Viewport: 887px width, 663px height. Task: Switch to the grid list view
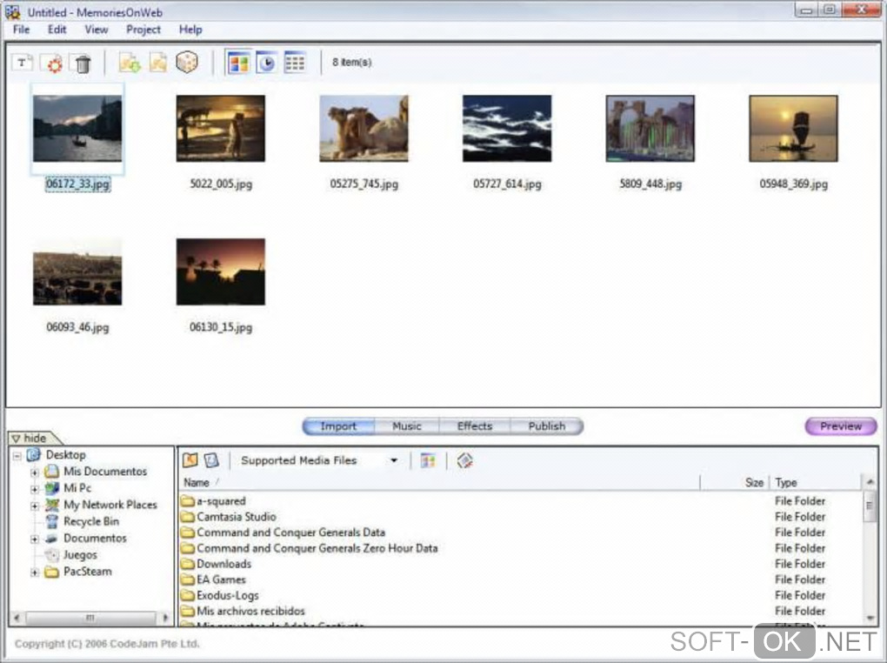(294, 63)
